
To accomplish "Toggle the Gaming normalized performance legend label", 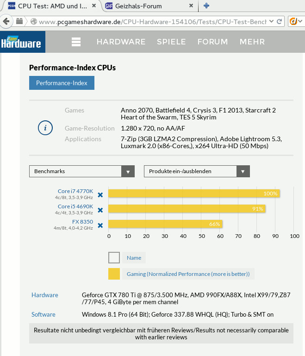I will point(188,274).
